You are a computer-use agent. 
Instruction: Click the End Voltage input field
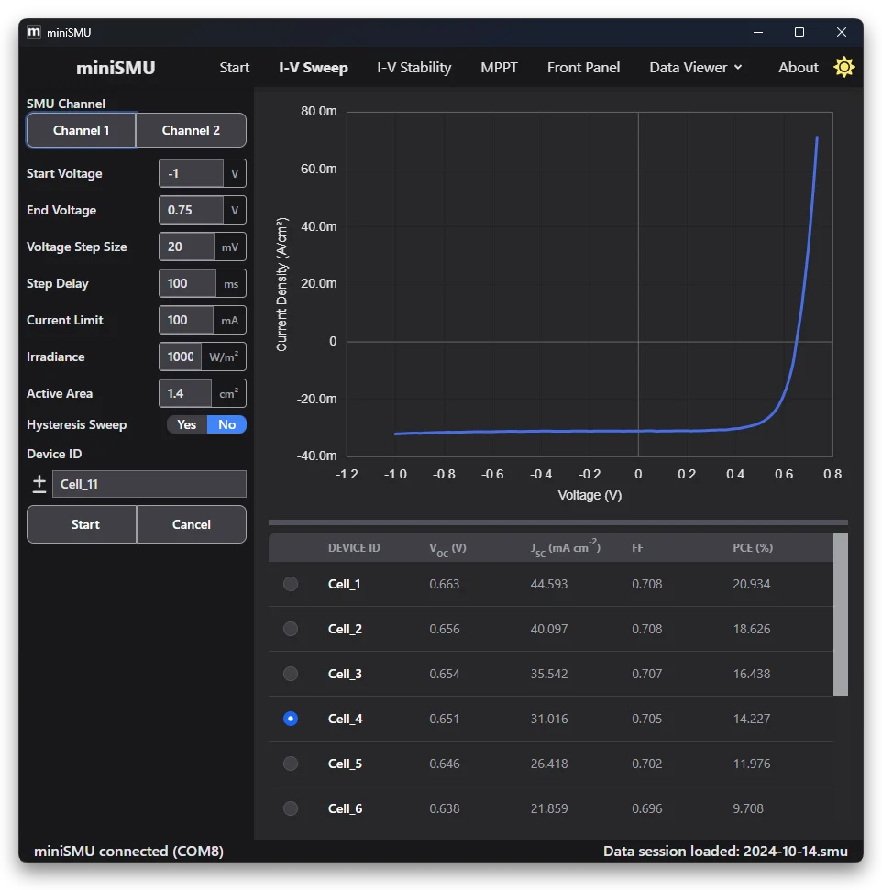(191, 210)
